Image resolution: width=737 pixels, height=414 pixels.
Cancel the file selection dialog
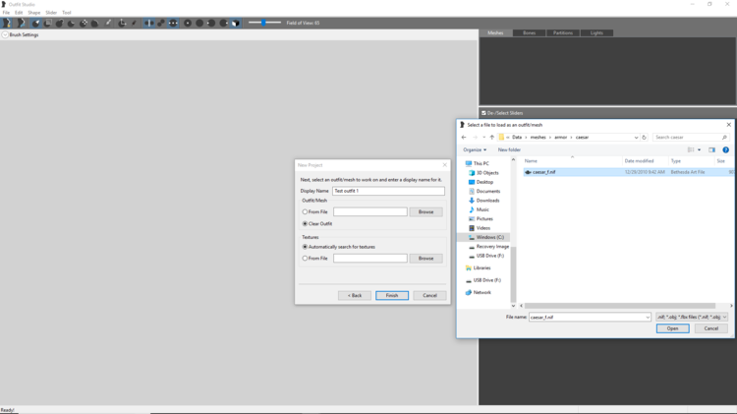pyautogui.click(x=711, y=328)
